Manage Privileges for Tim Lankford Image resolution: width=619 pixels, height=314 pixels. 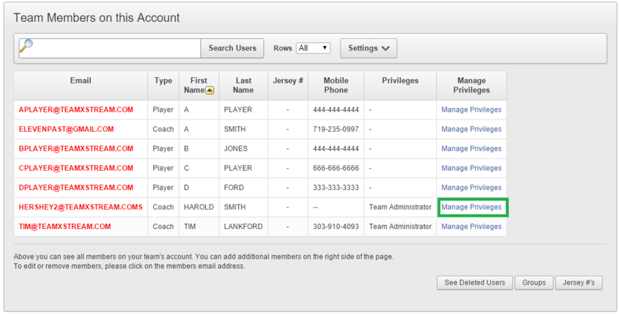tap(471, 226)
